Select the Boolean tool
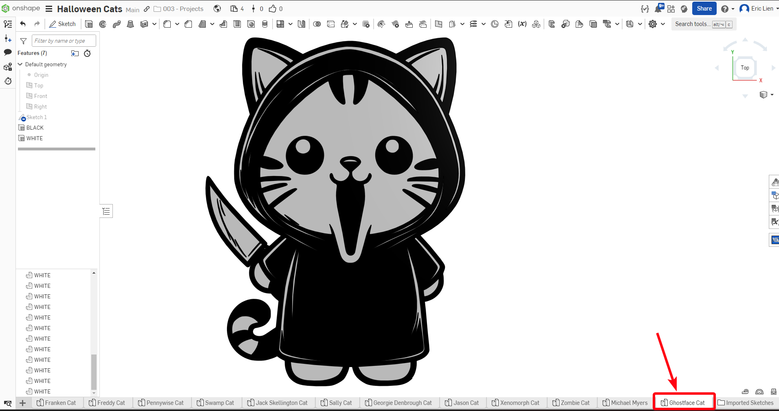The width and height of the screenshot is (779, 411). click(317, 24)
